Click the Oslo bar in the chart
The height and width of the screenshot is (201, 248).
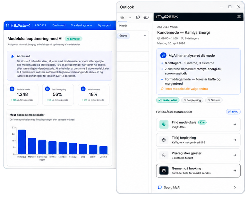click(x=83, y=149)
